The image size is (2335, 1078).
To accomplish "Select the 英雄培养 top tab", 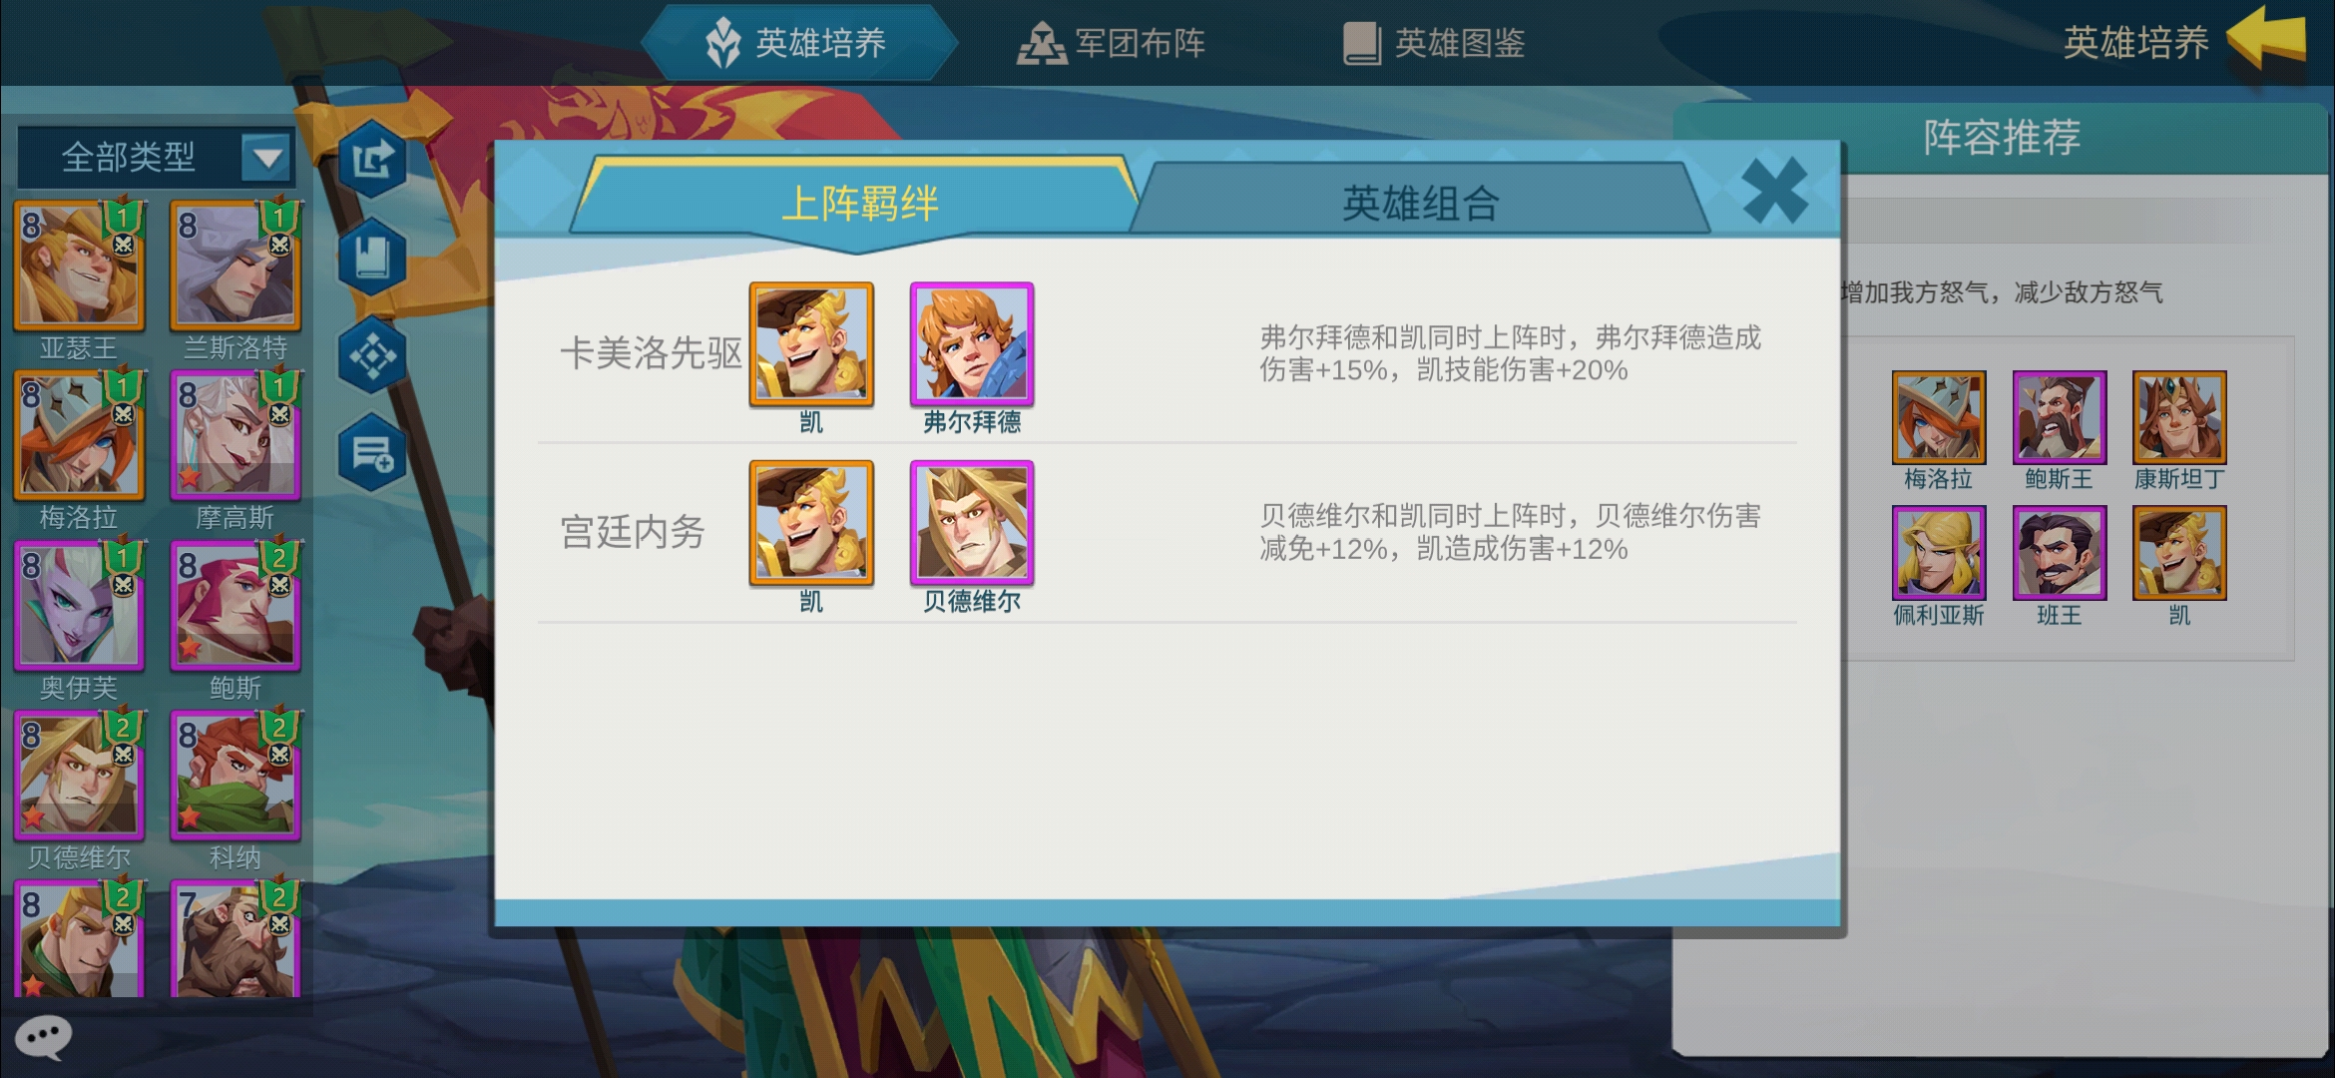I will (798, 43).
